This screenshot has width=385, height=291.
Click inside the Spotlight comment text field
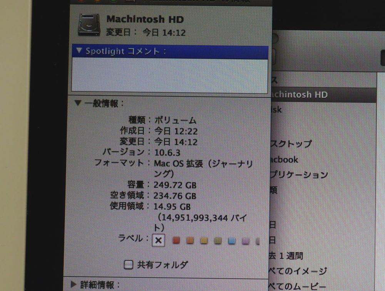tap(170, 75)
